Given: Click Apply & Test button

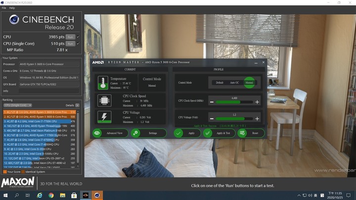Looking at the screenshot, I should [x=219, y=133].
